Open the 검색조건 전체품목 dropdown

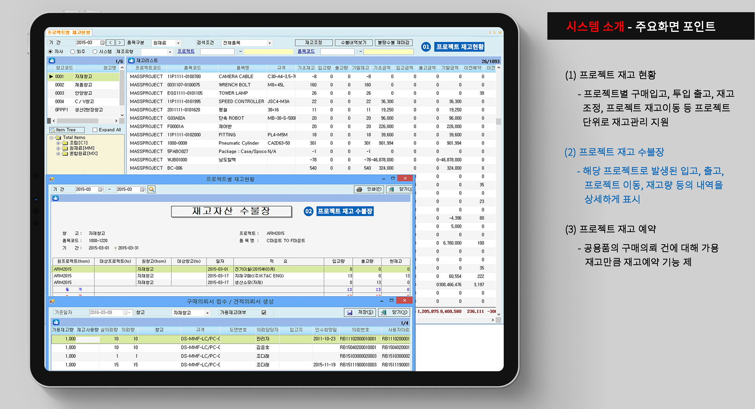[270, 43]
